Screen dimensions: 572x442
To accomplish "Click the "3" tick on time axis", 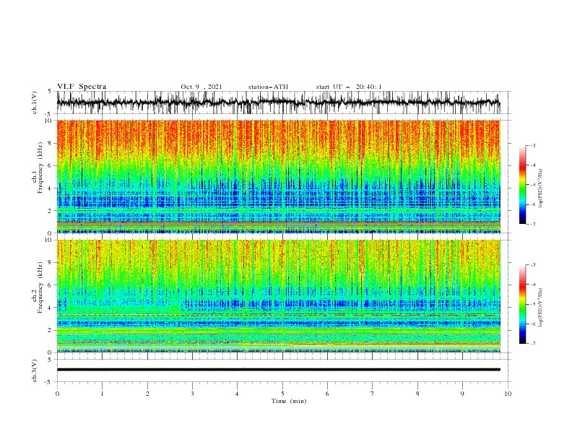I will pos(192,394).
